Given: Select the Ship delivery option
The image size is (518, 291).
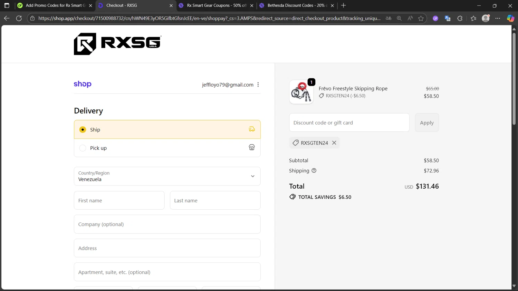Looking at the screenshot, I should tap(167, 130).
